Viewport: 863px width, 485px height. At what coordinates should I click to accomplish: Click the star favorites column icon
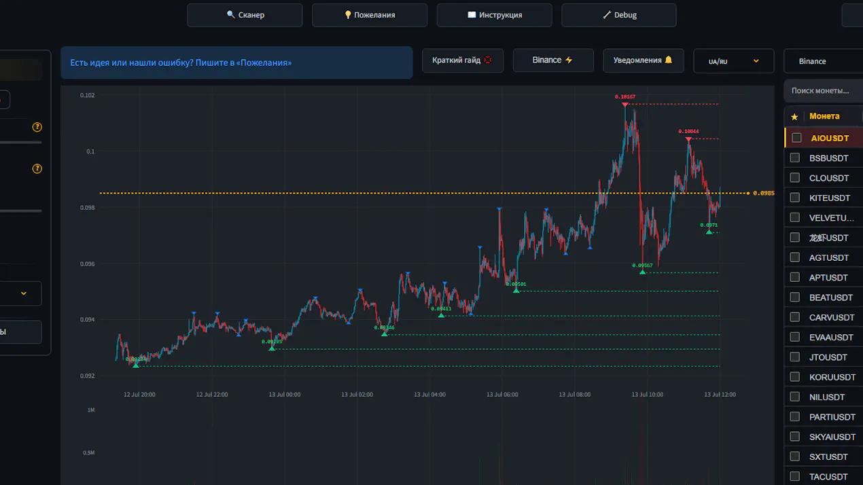coord(794,117)
